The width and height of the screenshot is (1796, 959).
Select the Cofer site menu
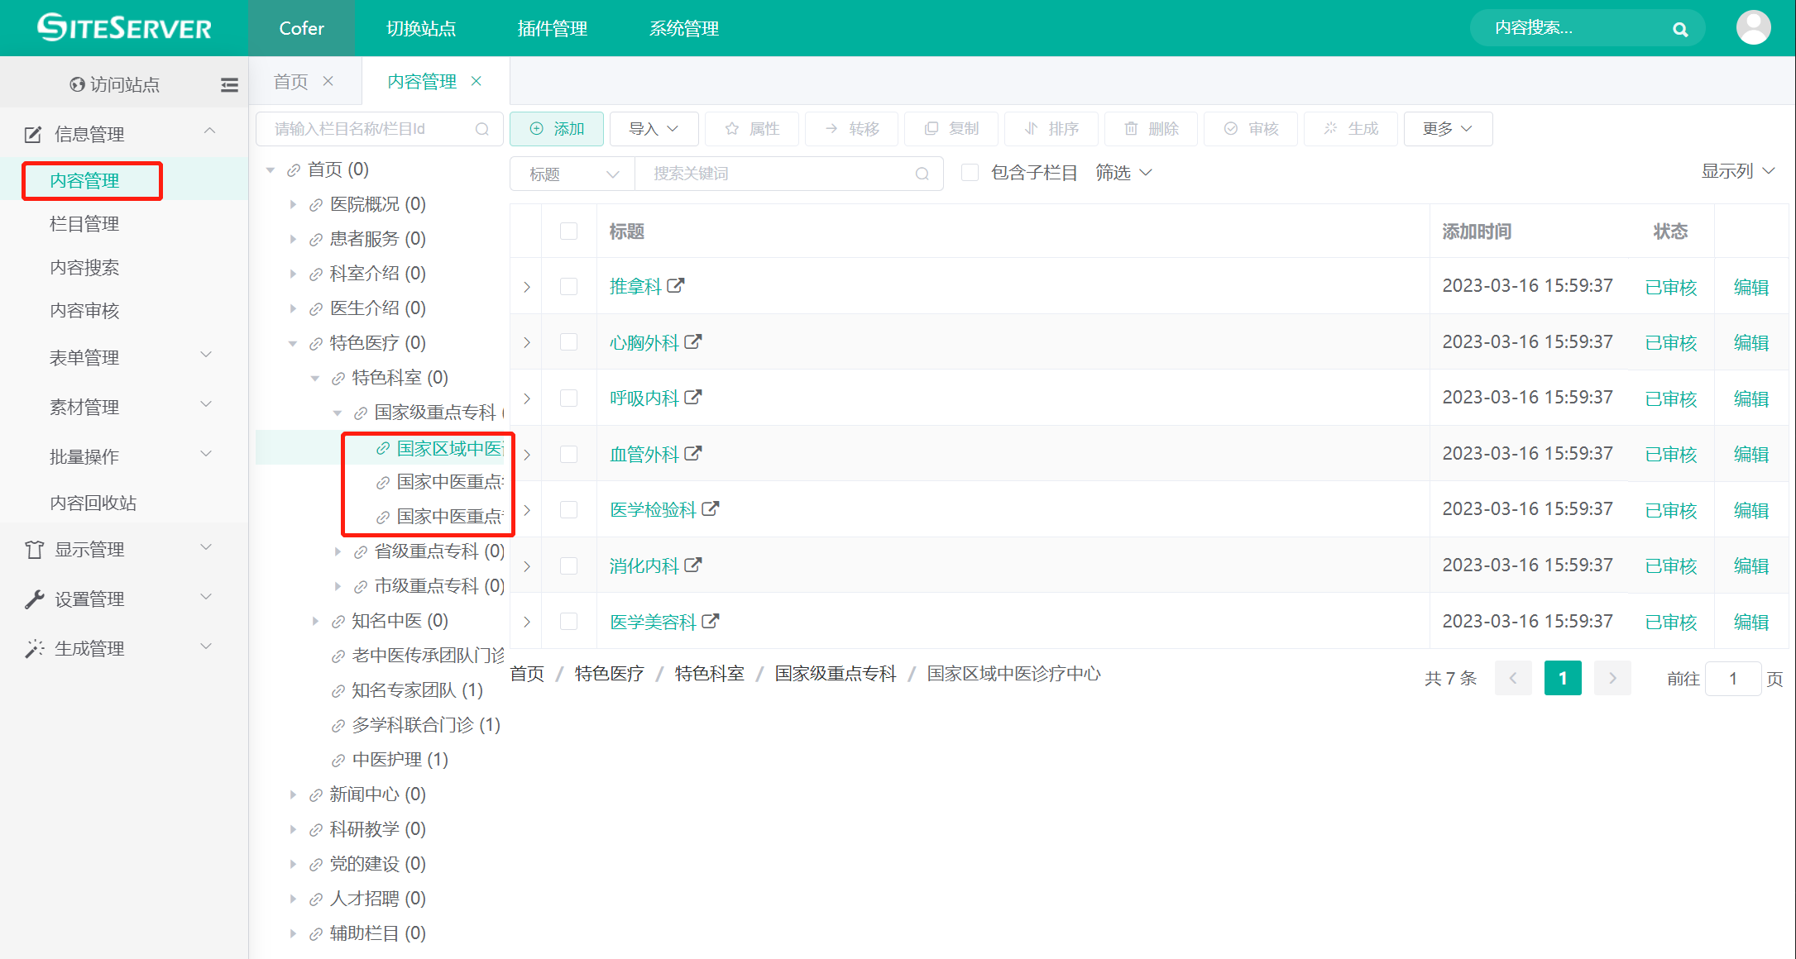coord(302,28)
